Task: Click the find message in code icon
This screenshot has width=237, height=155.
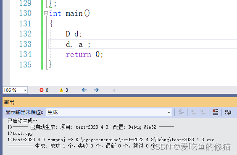Action: tap(181, 112)
